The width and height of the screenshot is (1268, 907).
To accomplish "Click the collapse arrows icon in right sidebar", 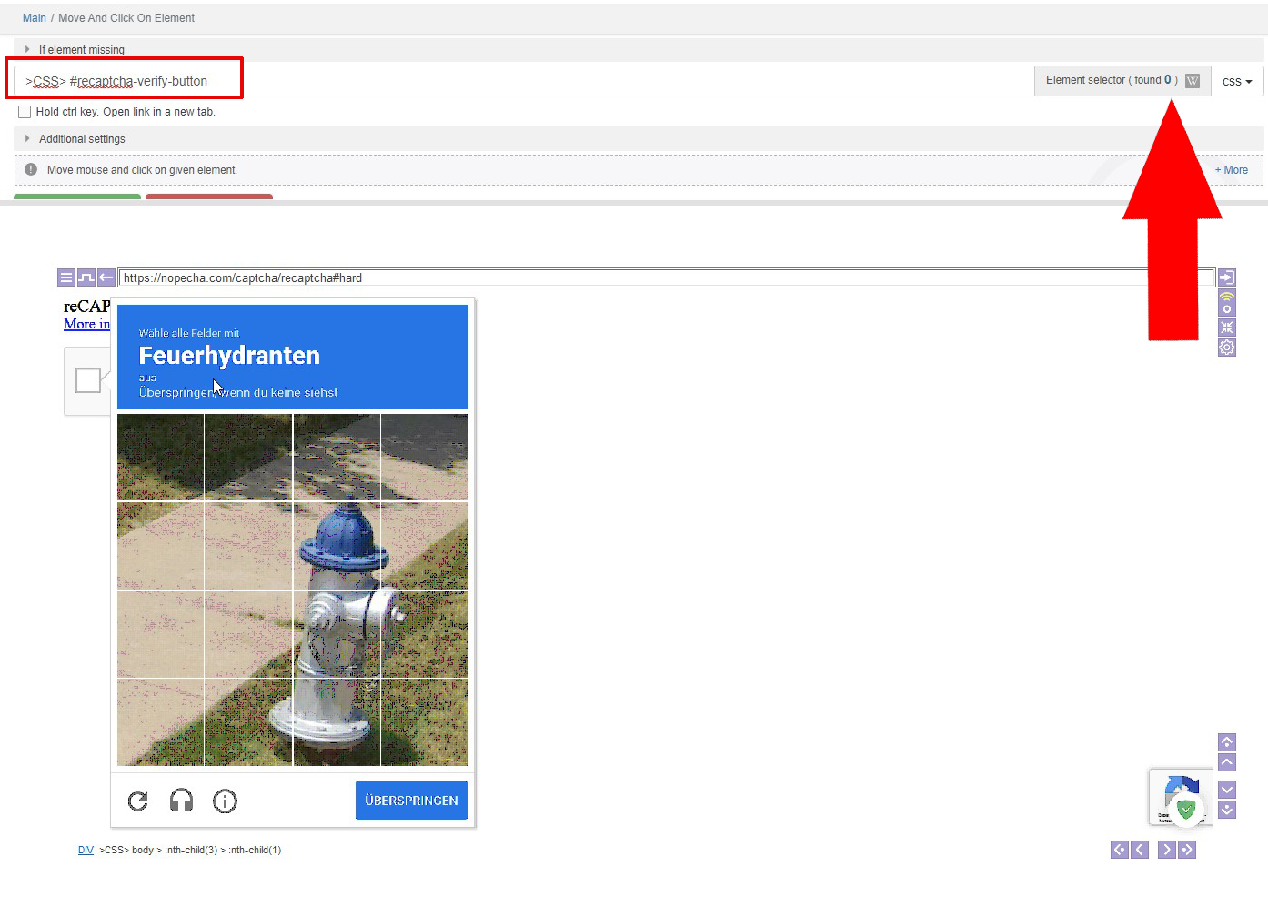I will tap(1226, 327).
